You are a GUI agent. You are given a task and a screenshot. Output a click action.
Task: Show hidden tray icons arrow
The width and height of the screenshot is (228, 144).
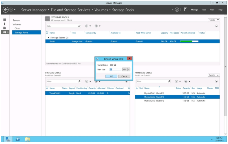coord(212,139)
